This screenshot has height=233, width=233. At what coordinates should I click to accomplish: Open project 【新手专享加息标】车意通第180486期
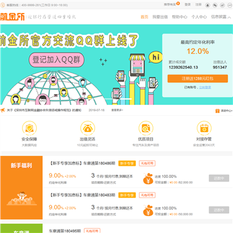[x=82, y=163]
